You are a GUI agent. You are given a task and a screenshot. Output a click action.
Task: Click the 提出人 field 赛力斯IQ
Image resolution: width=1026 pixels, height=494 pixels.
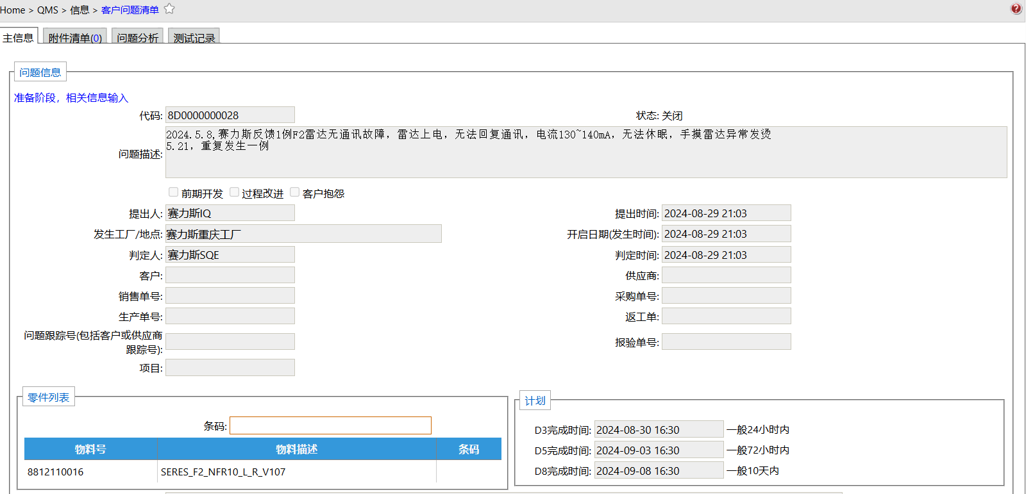(230, 213)
